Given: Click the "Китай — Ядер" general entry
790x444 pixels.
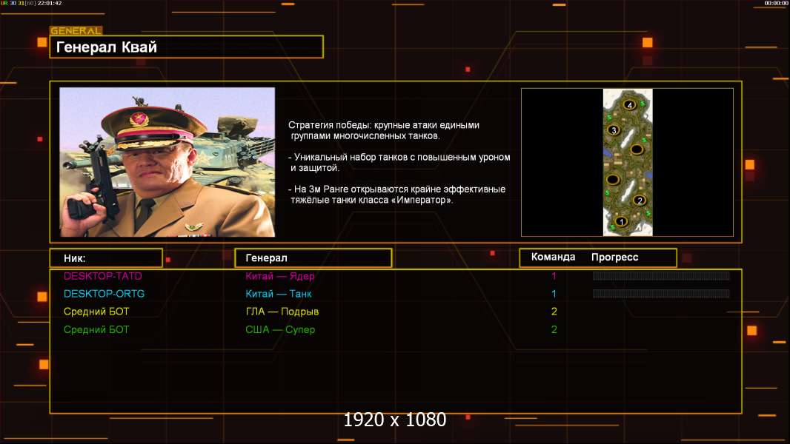Looking at the screenshot, I should coord(280,276).
